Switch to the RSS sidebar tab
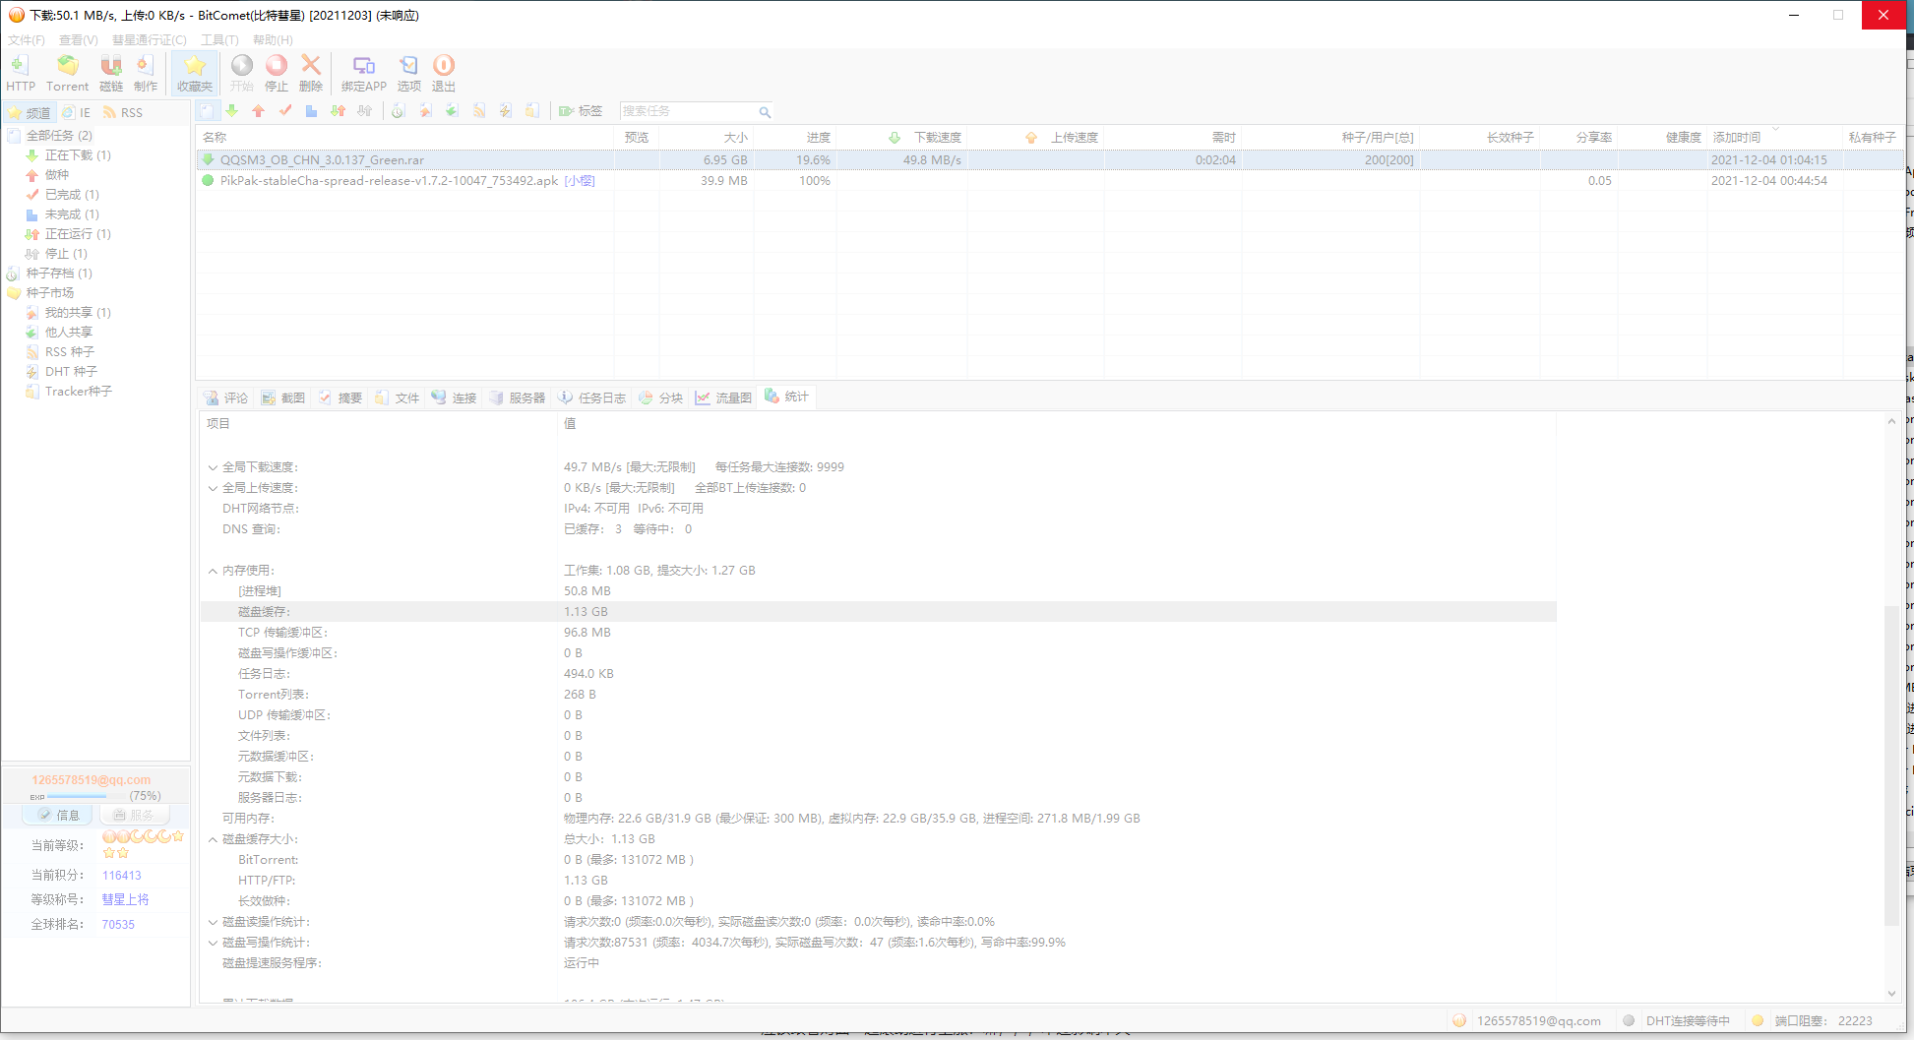The image size is (1914, 1040). point(123,112)
